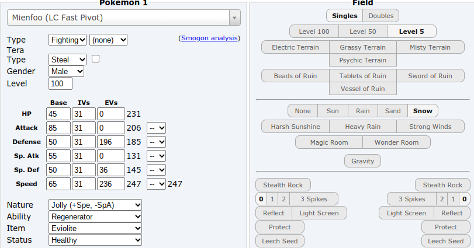Image resolution: width=474 pixels, height=248 pixels.
Task: Toggle right side Leech Seed
Action: click(446, 241)
